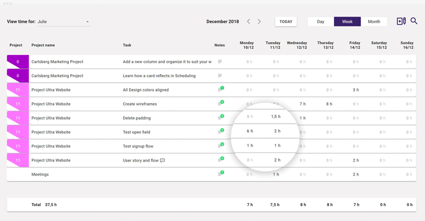The image size is (425, 221).
Task: Edit Friday hours for All Design colors aligned
Action: [x=355, y=90]
